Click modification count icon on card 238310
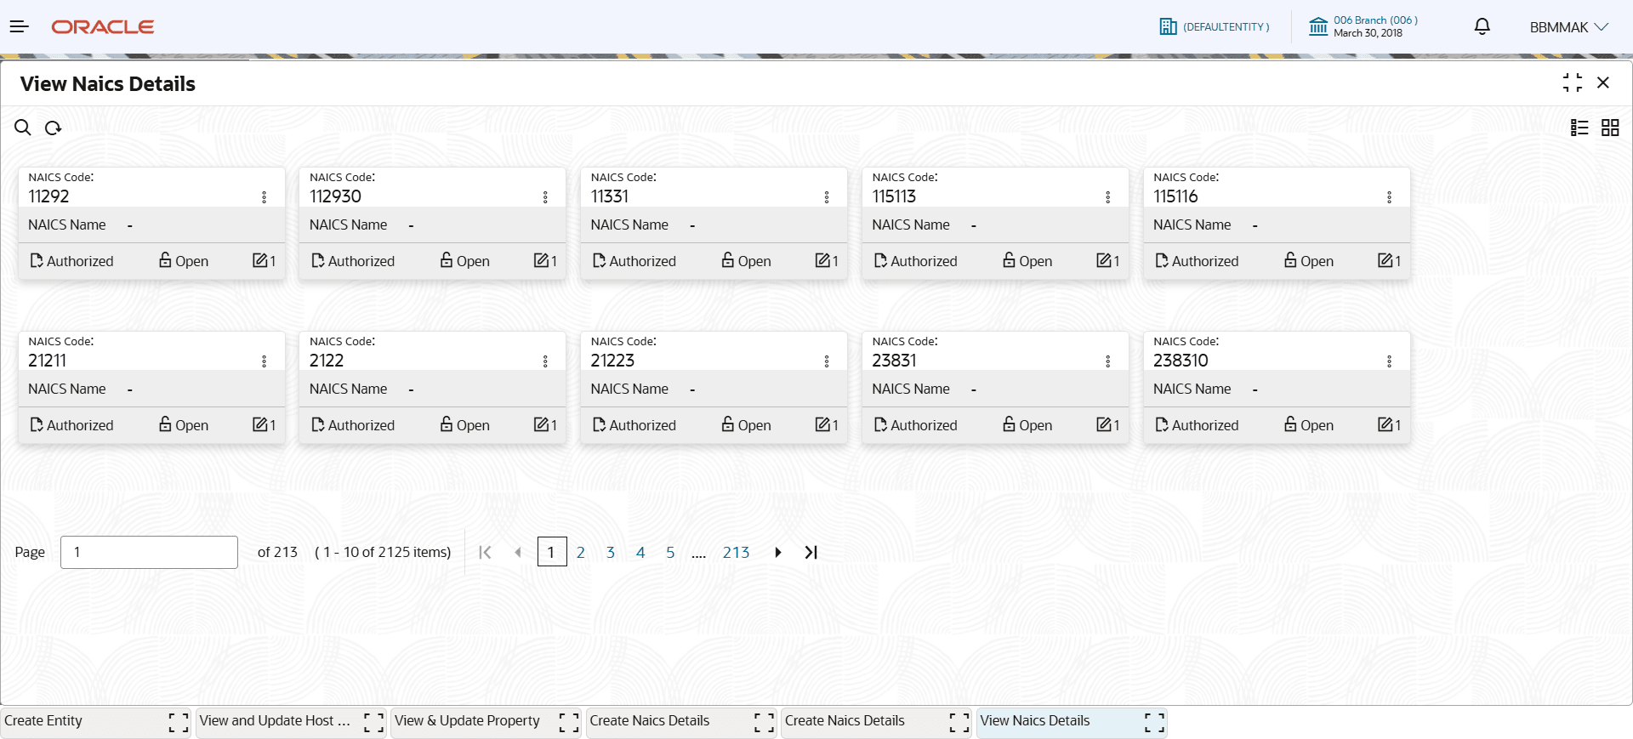The height and width of the screenshot is (739, 1633). 1385,424
